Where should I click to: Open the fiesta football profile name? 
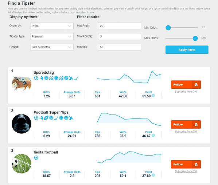coord(46,152)
